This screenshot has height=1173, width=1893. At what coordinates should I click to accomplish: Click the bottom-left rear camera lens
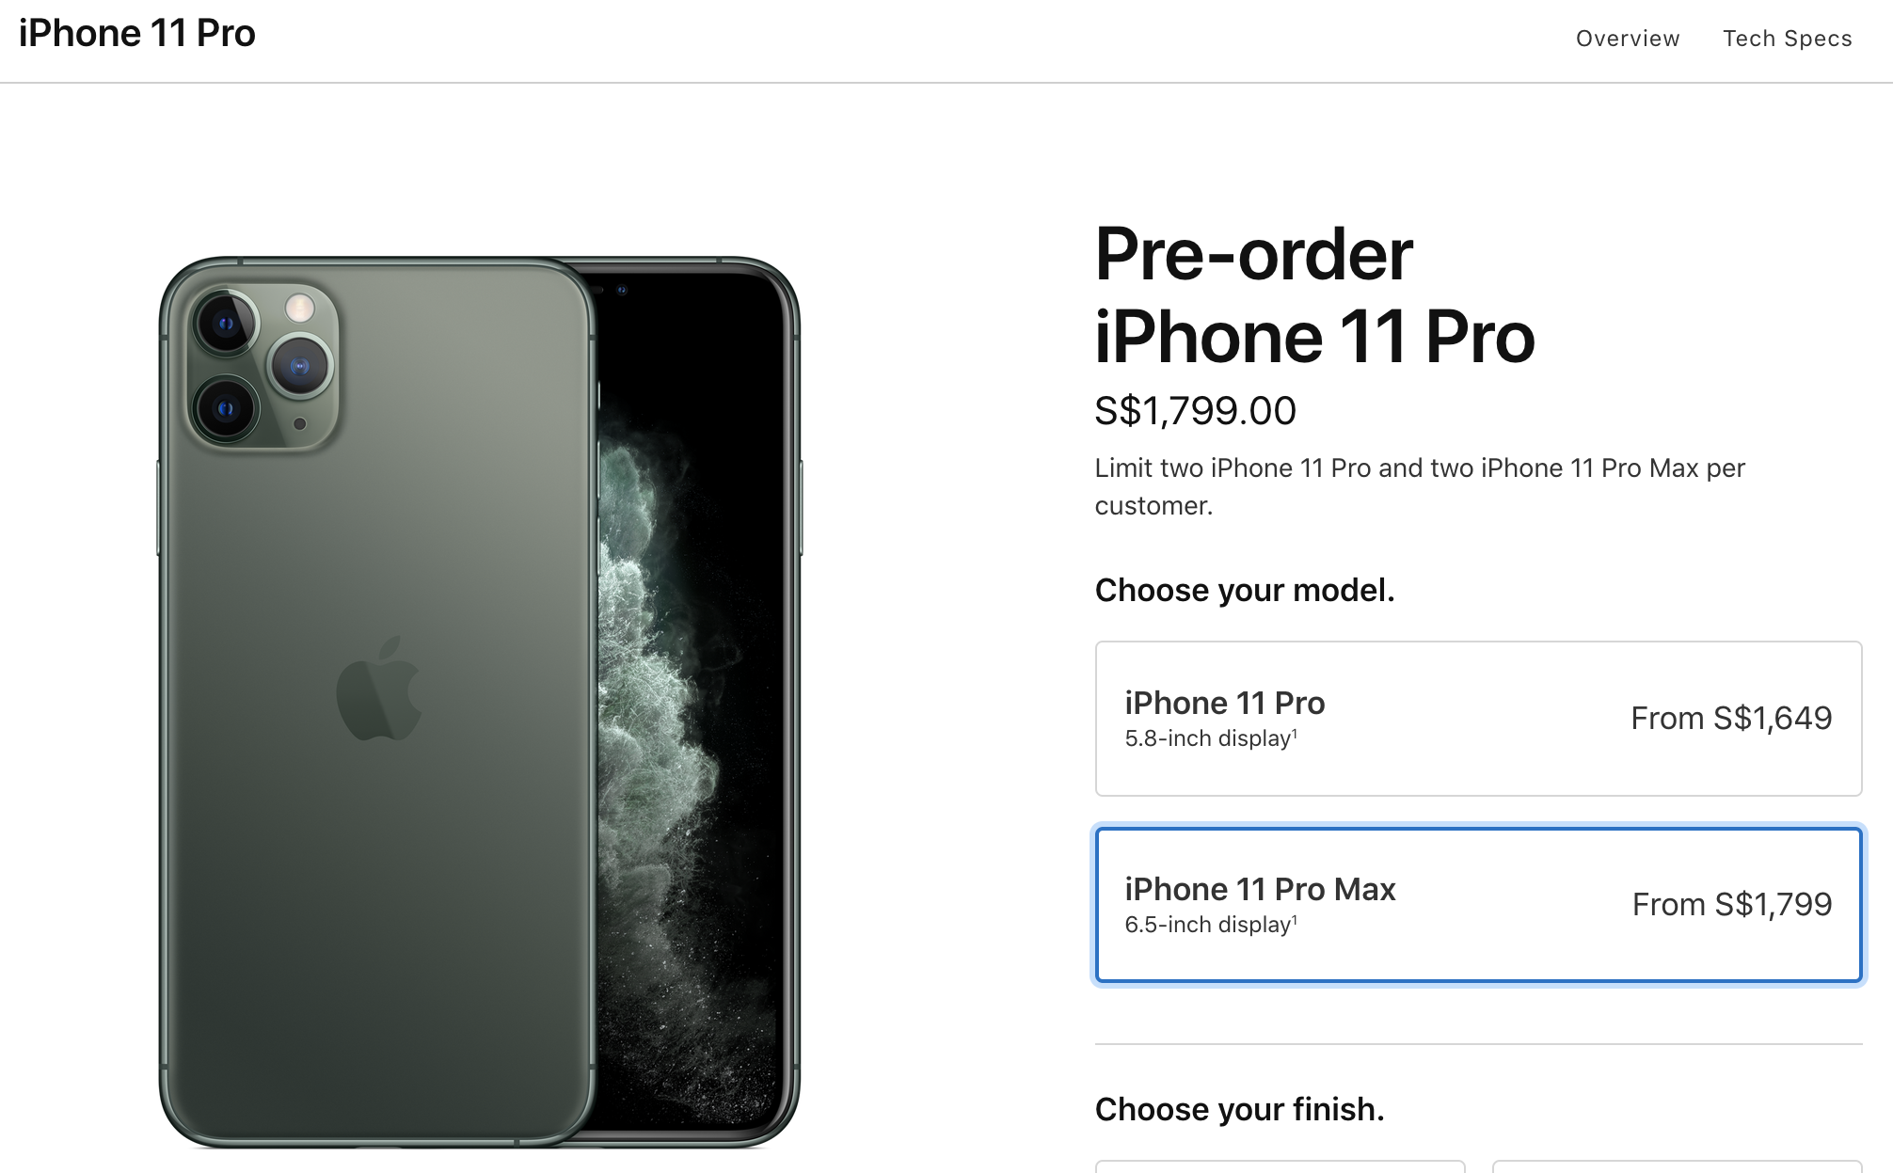click(x=226, y=409)
